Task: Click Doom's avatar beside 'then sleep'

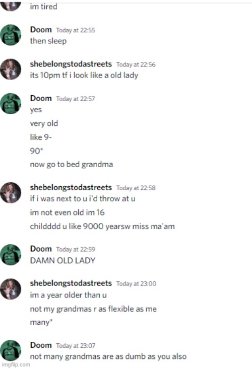Action: 11,35
